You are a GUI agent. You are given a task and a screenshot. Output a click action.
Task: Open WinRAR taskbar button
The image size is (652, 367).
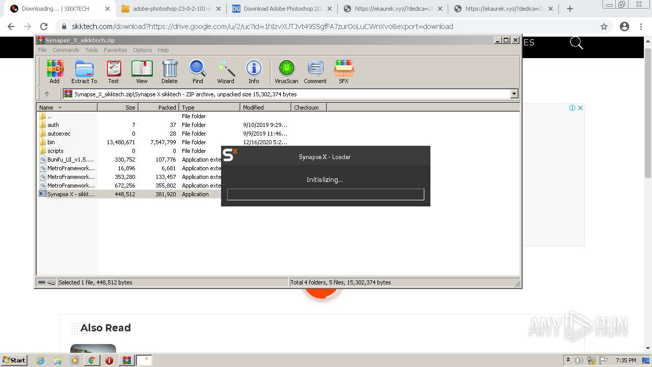click(126, 360)
